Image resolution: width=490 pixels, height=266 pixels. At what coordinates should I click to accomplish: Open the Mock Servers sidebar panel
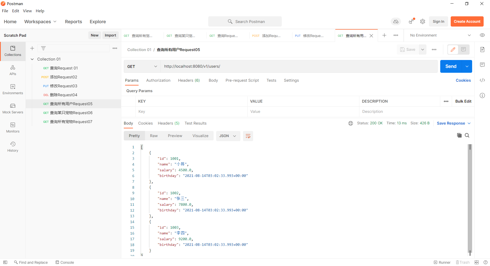click(x=13, y=108)
